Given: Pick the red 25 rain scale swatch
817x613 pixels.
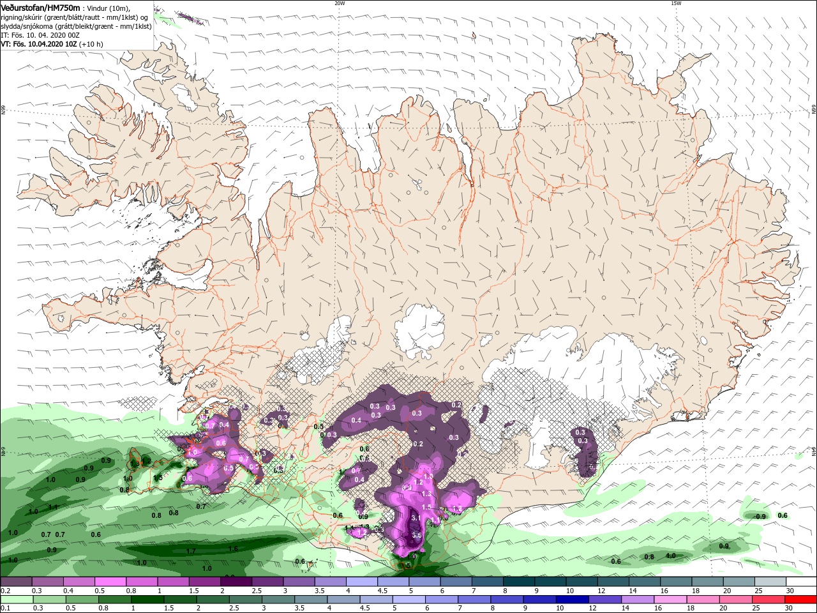Looking at the screenshot, I should click(x=768, y=600).
